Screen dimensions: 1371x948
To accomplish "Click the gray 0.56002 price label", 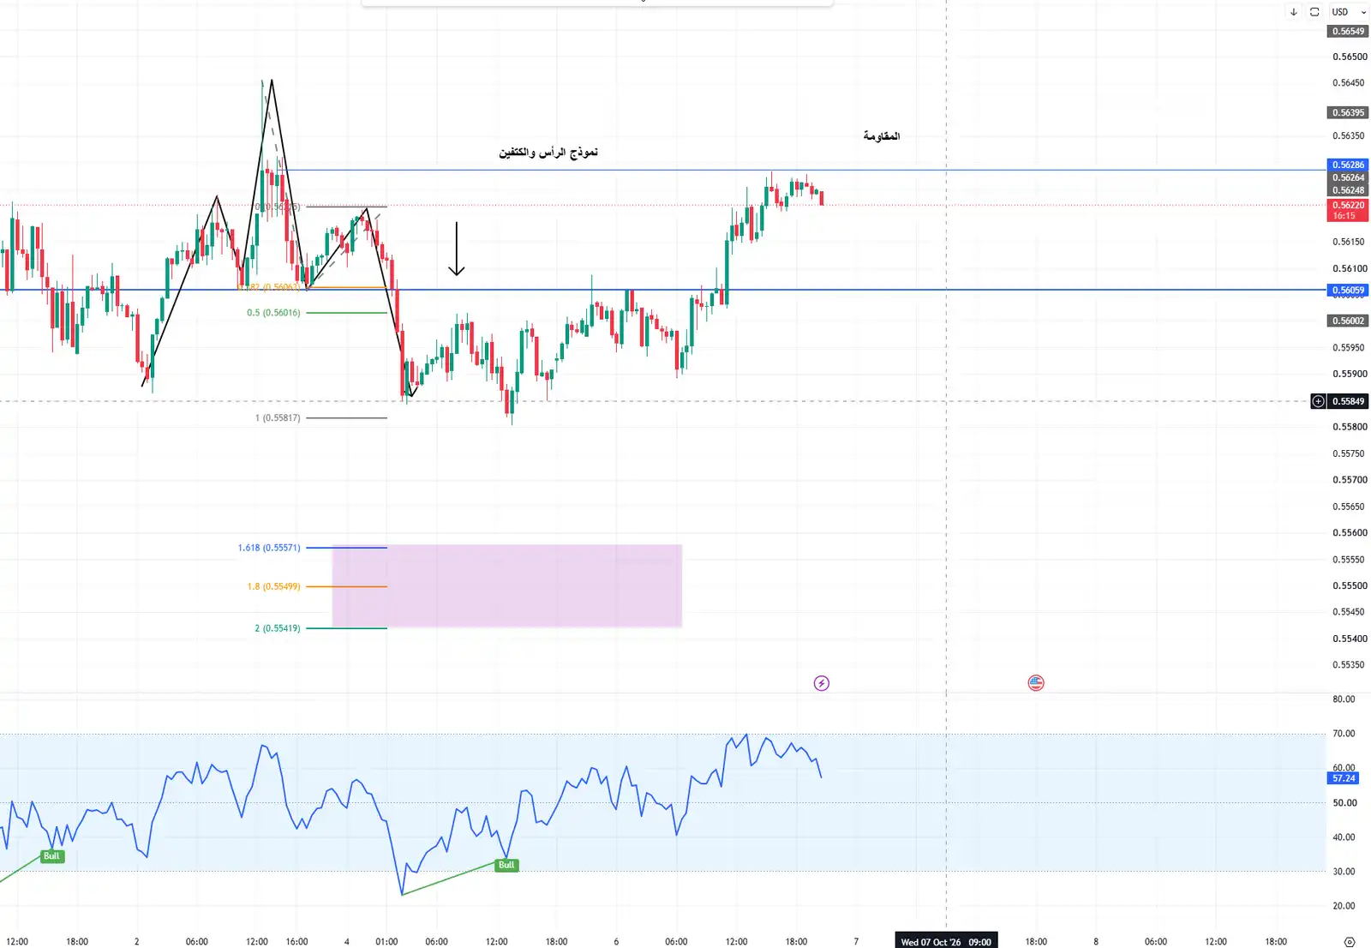I will coord(1348,321).
